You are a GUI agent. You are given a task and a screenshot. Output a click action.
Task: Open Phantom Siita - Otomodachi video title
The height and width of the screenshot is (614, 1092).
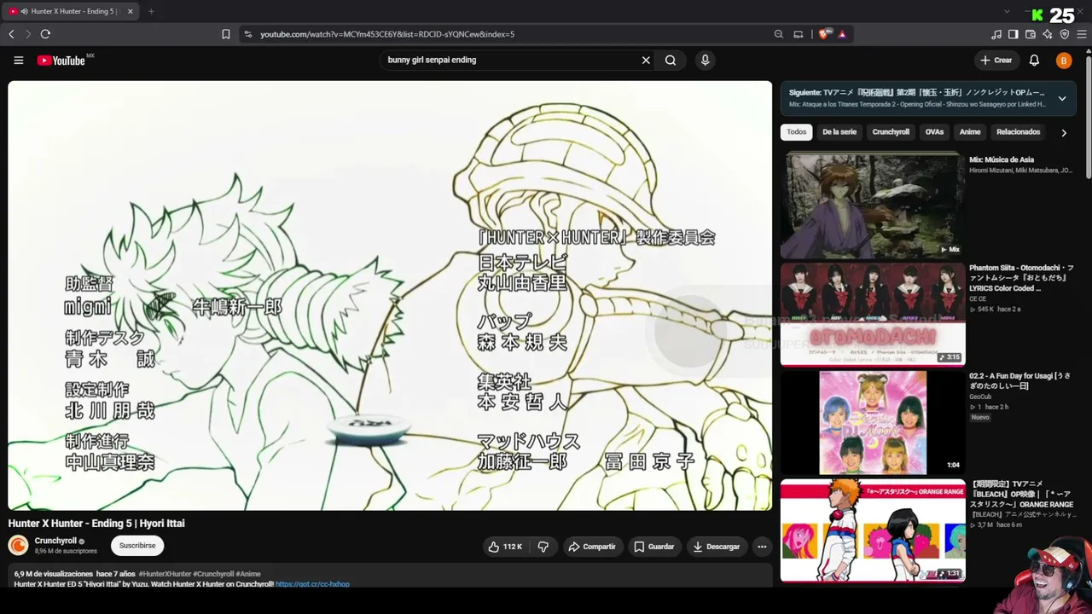tap(1021, 278)
